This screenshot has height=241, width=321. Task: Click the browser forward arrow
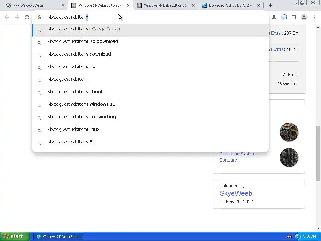click(x=17, y=17)
